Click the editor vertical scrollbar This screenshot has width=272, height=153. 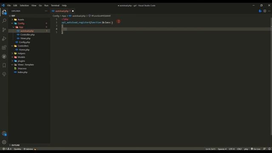271,76
